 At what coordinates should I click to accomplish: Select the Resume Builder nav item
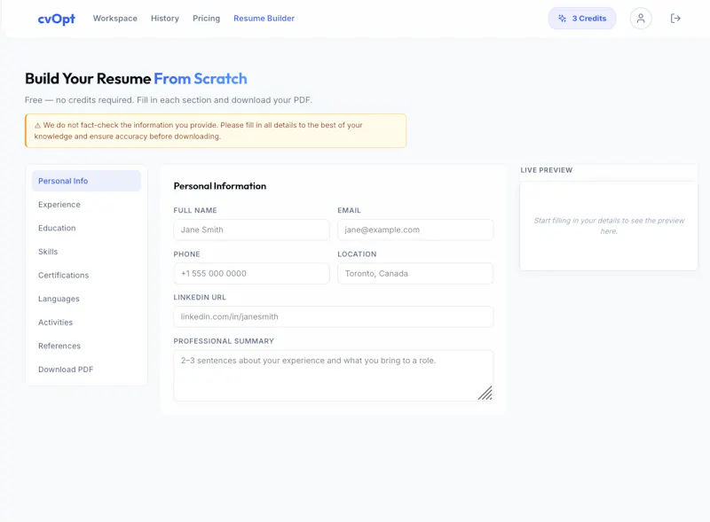[264, 19]
